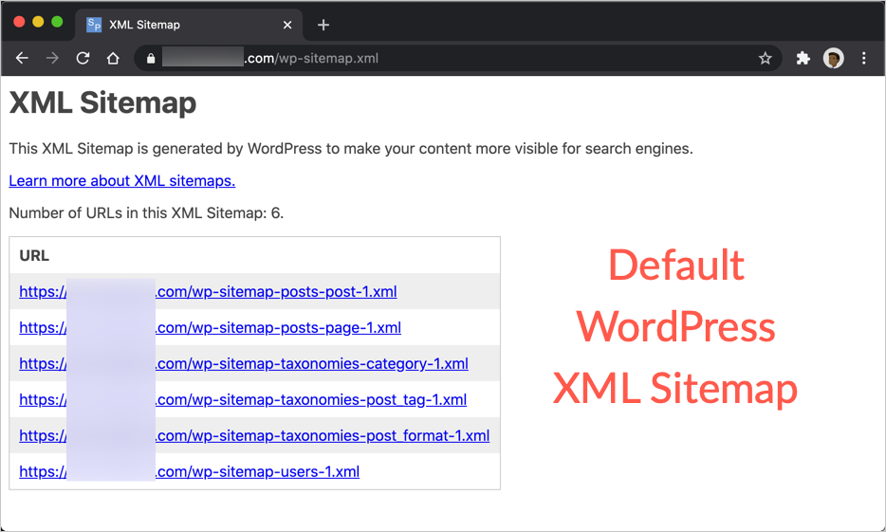The image size is (886, 532).
Task: Open a new tab with the plus button
Action: pos(323,25)
